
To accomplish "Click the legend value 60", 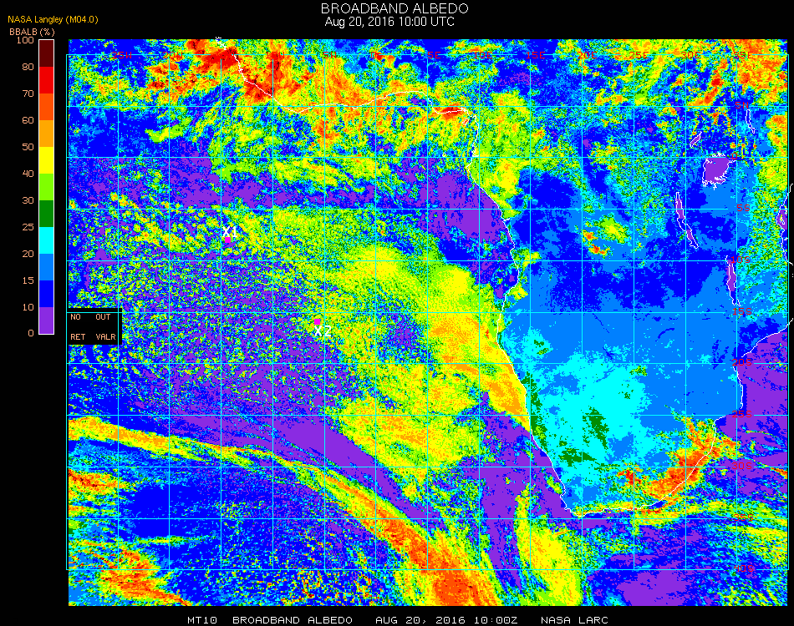I will [28, 120].
